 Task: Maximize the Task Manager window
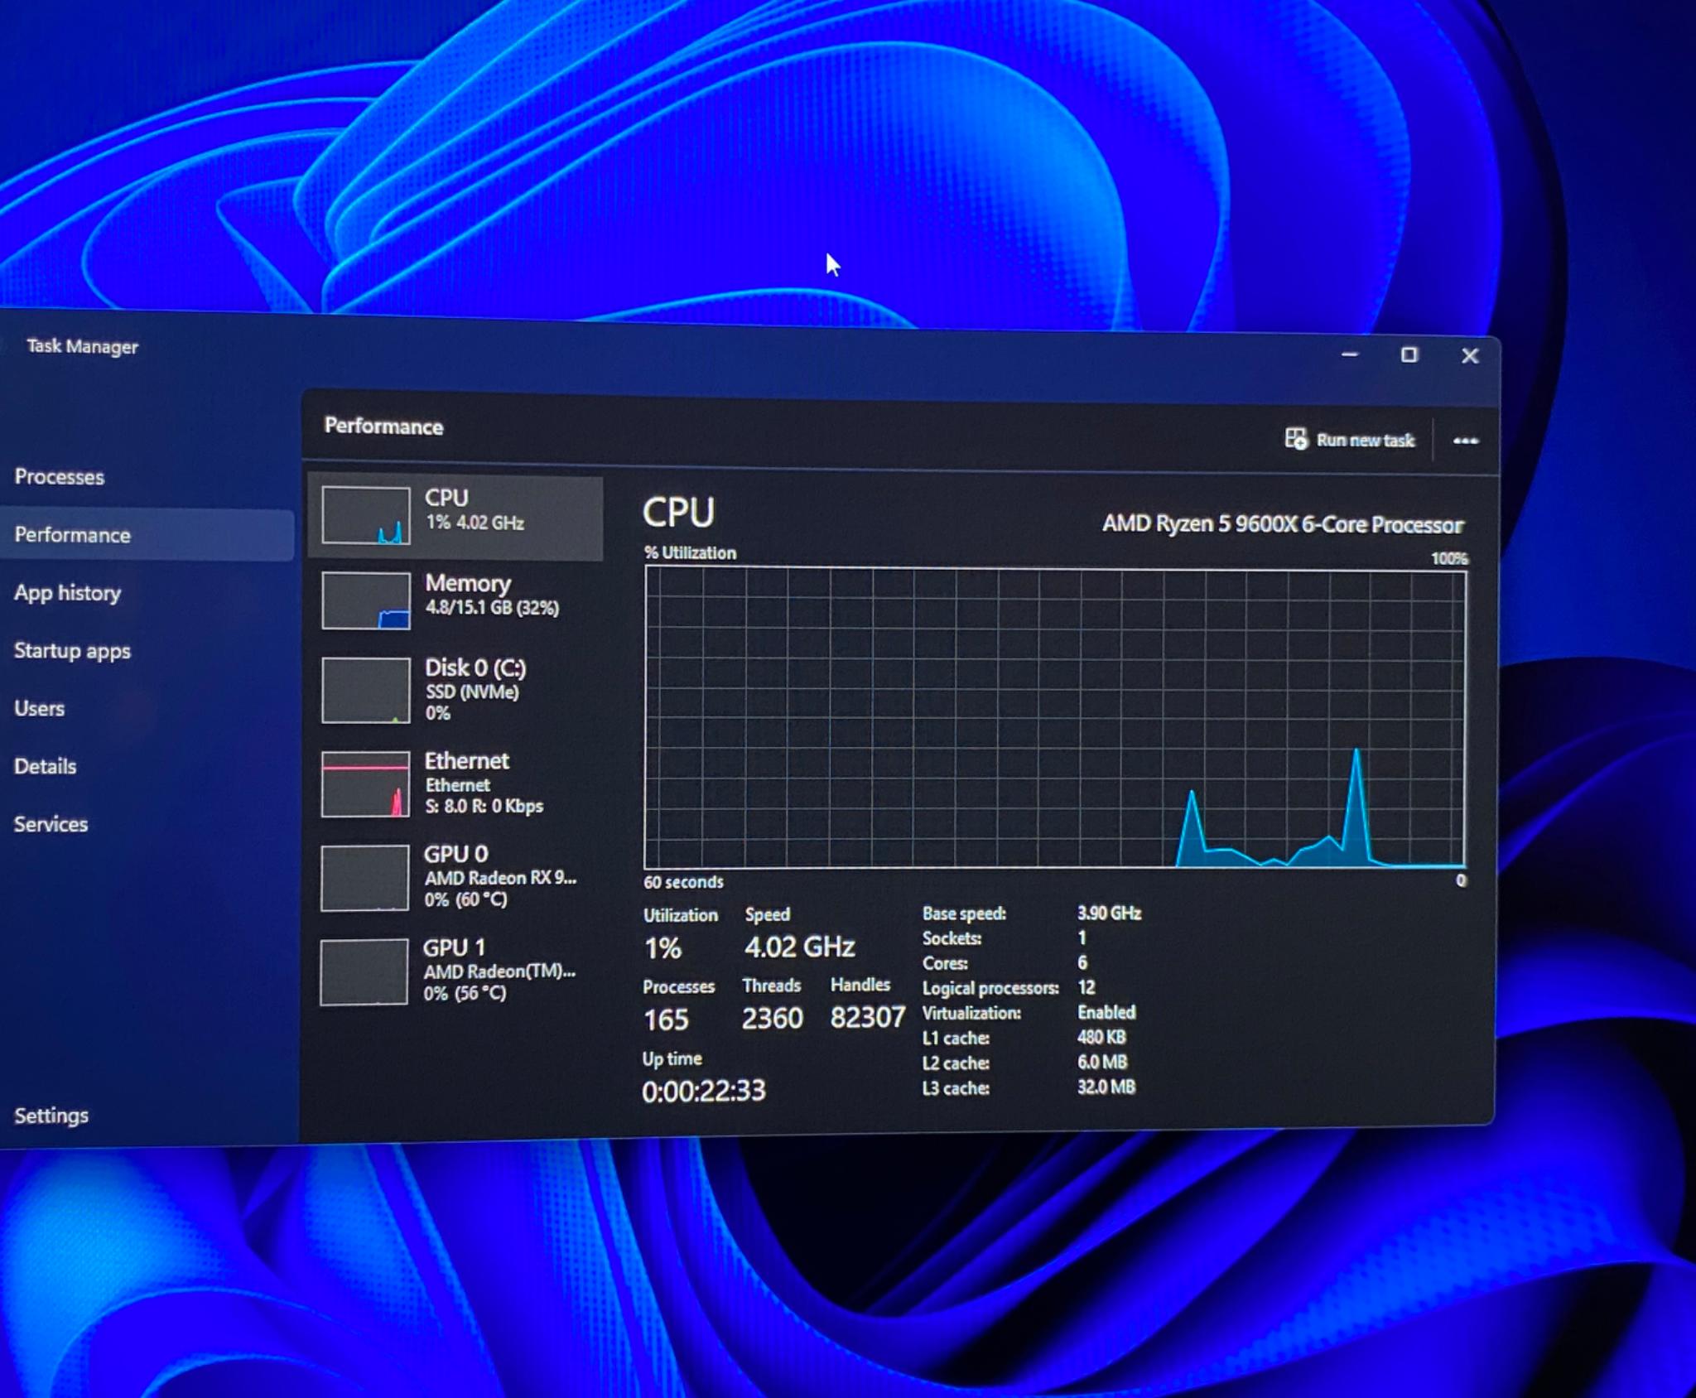tap(1409, 355)
